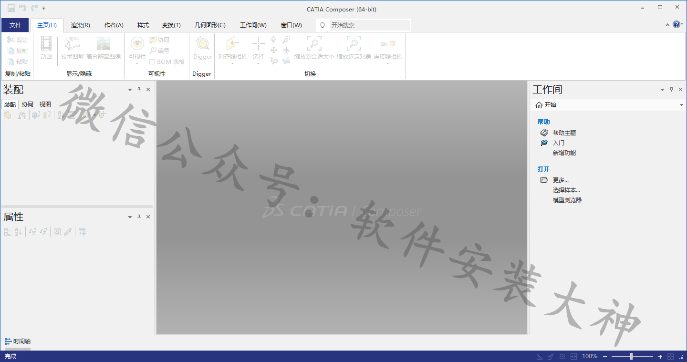The height and width of the screenshot is (362, 687).
Task: Expand the 选择 dropdown arrow
Action: [259, 63]
